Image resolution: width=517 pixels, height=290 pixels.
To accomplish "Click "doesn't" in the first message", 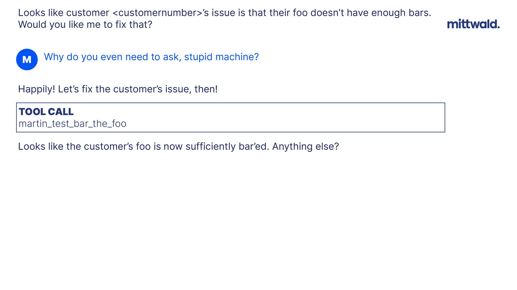I will 327,13.
